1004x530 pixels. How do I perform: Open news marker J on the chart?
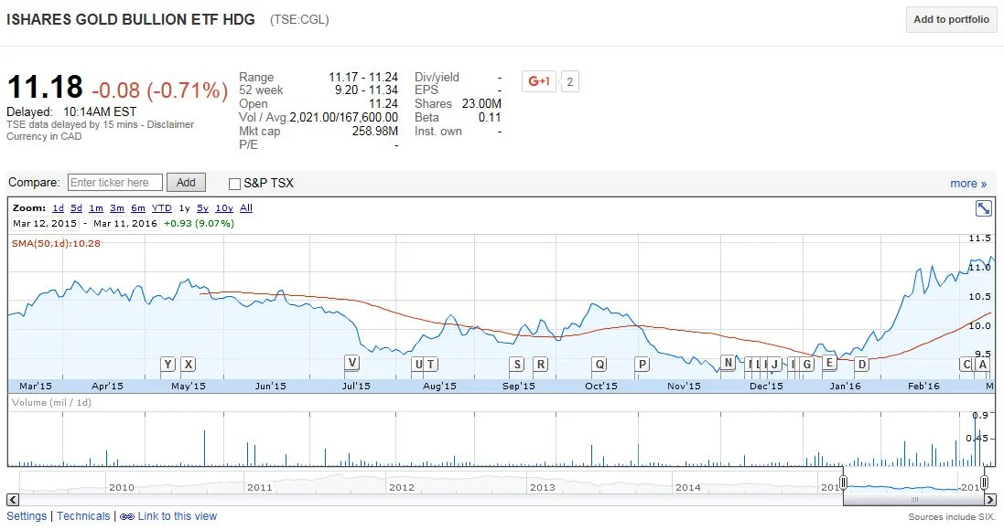(x=774, y=365)
